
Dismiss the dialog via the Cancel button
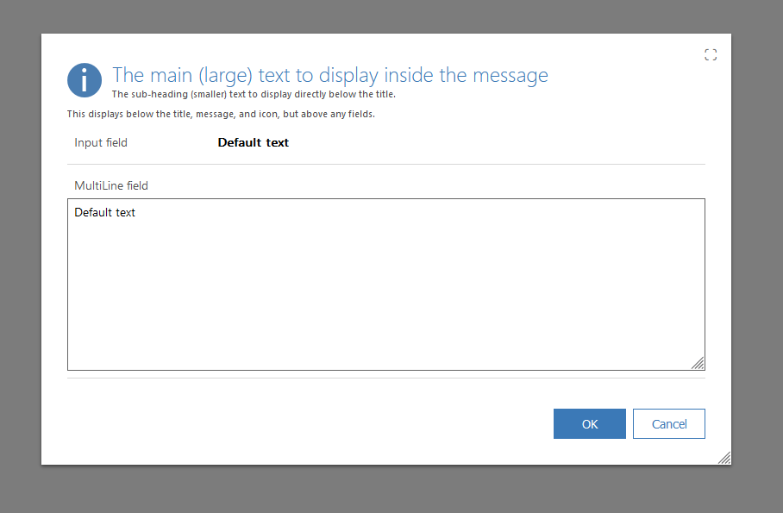point(669,423)
